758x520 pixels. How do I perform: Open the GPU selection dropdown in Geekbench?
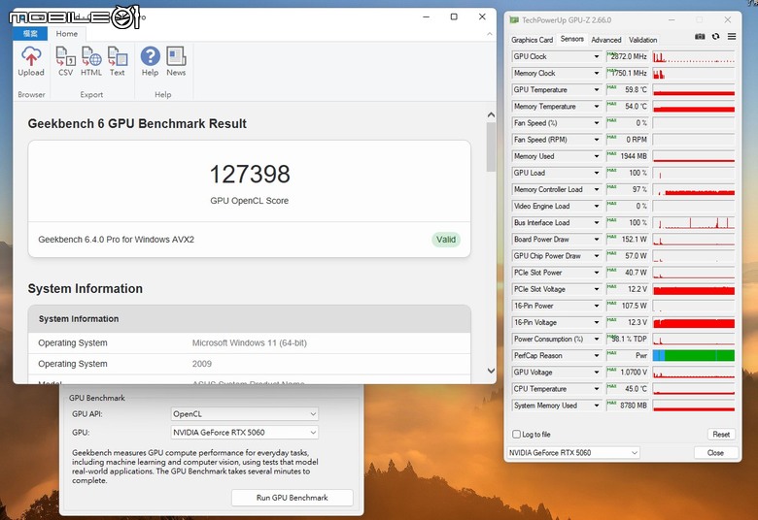click(x=245, y=432)
